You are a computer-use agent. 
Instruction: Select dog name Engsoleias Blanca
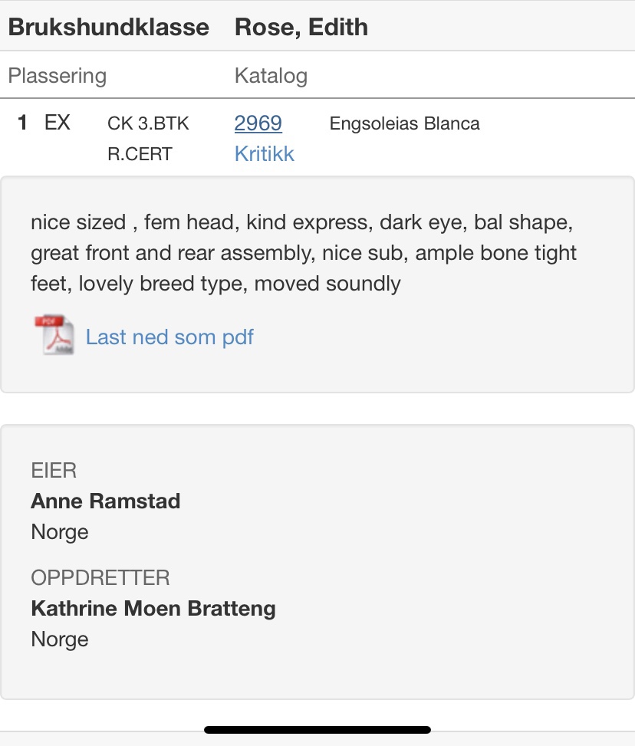pos(404,123)
